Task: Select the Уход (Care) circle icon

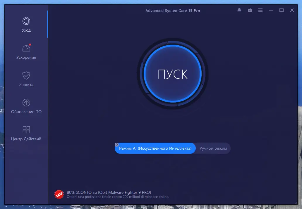Action: coord(26,21)
